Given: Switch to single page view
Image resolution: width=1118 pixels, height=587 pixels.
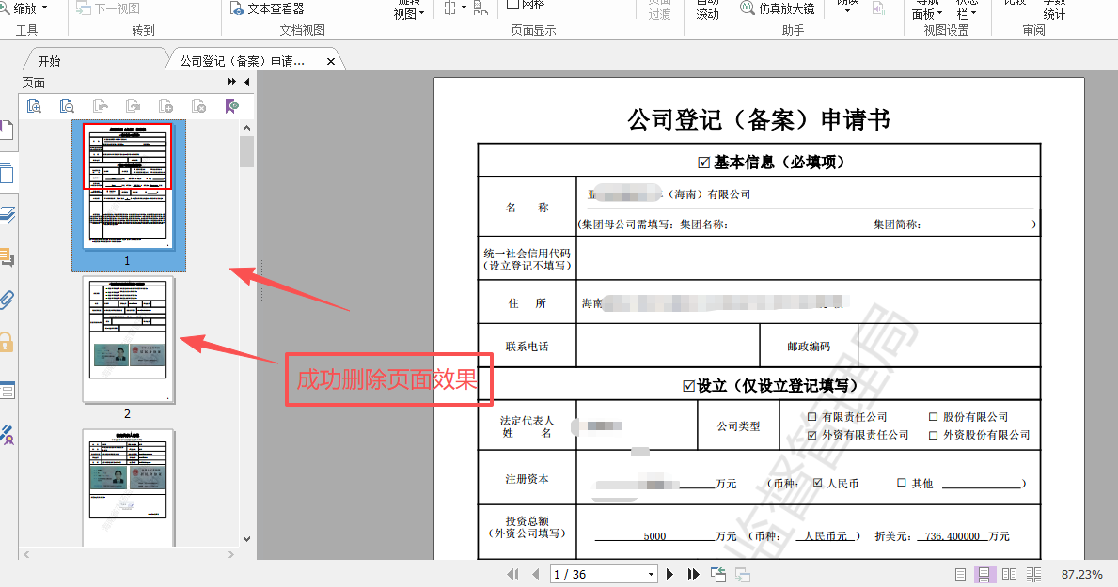Looking at the screenshot, I should pos(960,574).
